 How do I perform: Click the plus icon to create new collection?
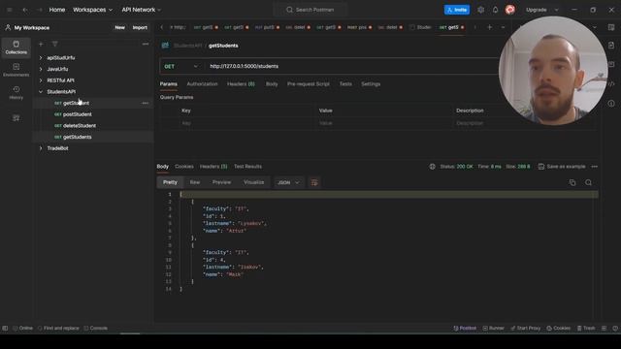pos(41,44)
